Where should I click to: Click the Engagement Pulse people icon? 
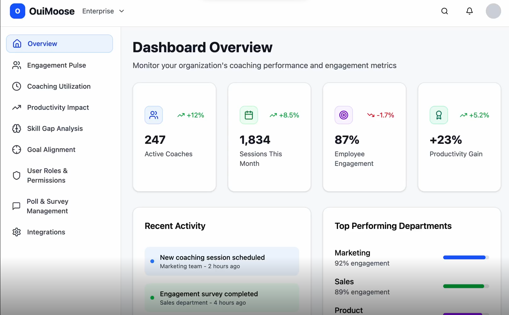[17, 65]
